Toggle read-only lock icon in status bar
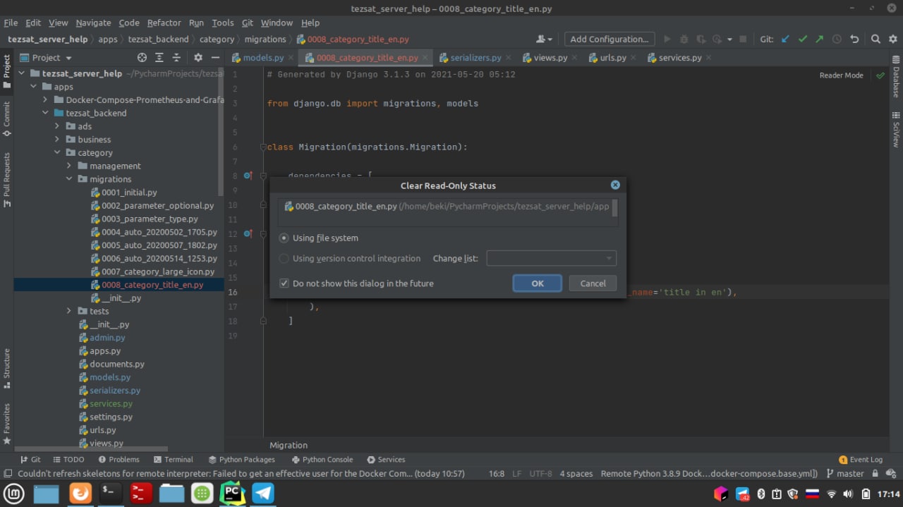Viewport: 903px width, 507px height. pos(875,474)
